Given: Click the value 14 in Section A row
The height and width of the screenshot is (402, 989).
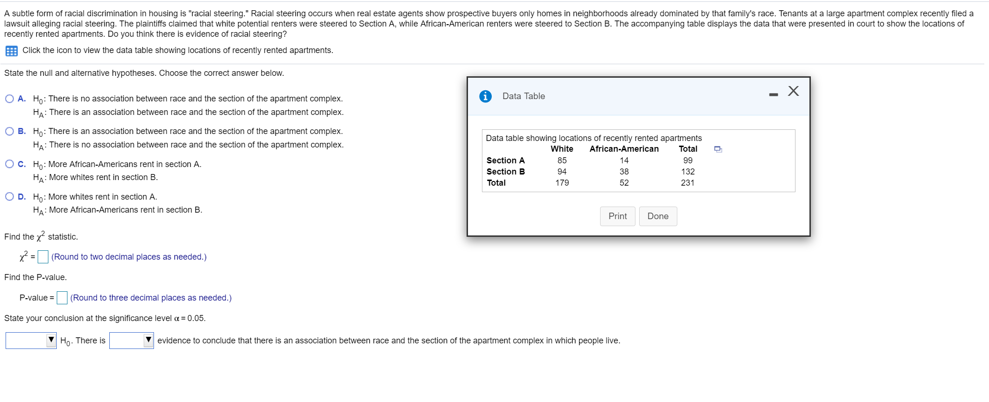Looking at the screenshot, I should 624,161.
